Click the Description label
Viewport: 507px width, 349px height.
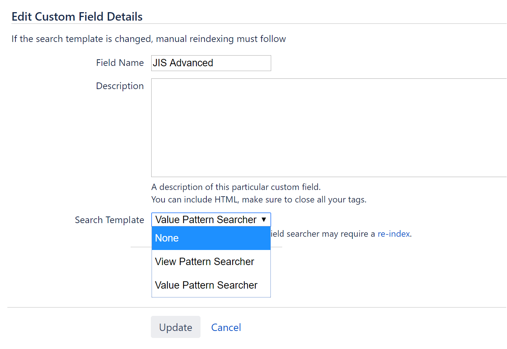120,86
